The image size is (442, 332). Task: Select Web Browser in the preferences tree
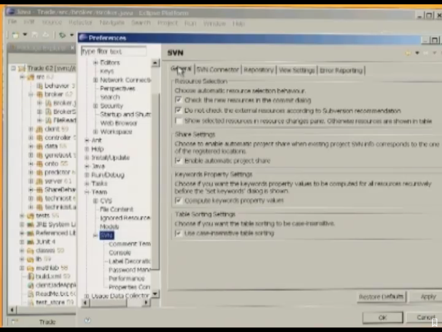coord(119,123)
